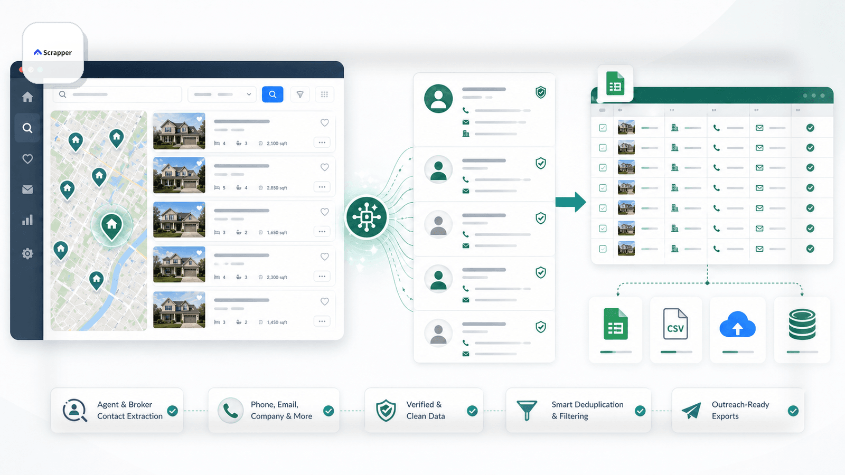The height and width of the screenshot is (475, 845).
Task: Open the Messages envelope in the sidebar
Action: [27, 189]
